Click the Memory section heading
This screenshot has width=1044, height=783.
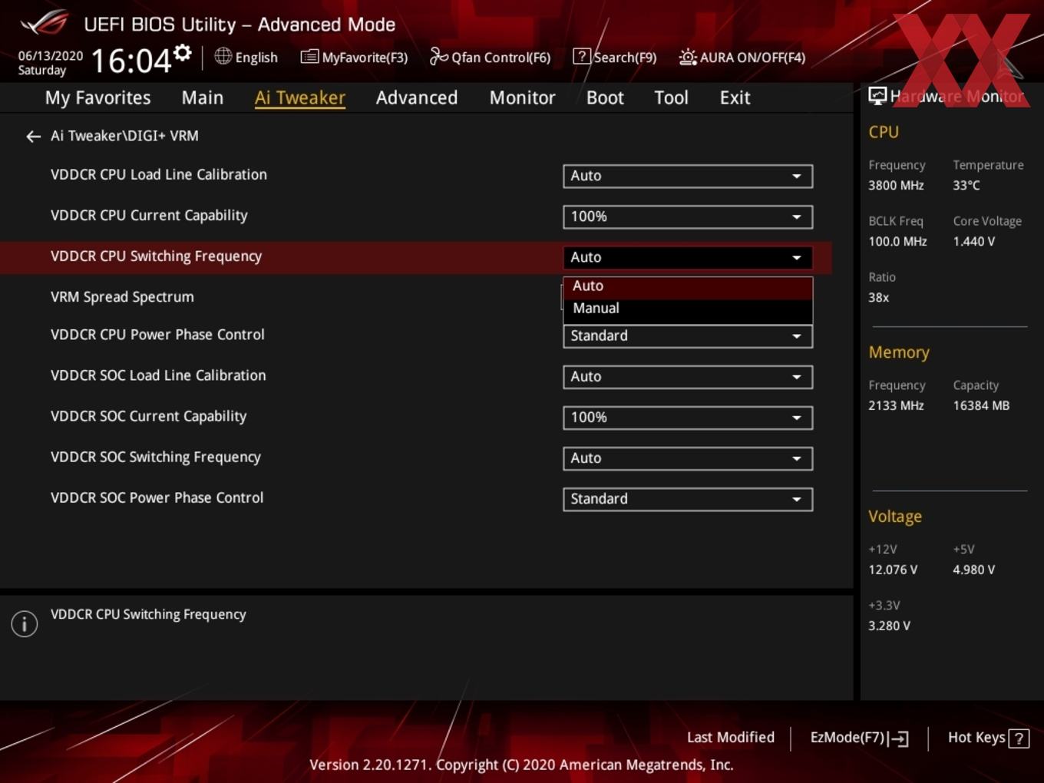(x=899, y=352)
